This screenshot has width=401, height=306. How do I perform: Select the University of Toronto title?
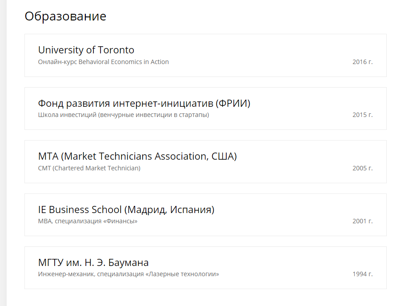click(86, 50)
